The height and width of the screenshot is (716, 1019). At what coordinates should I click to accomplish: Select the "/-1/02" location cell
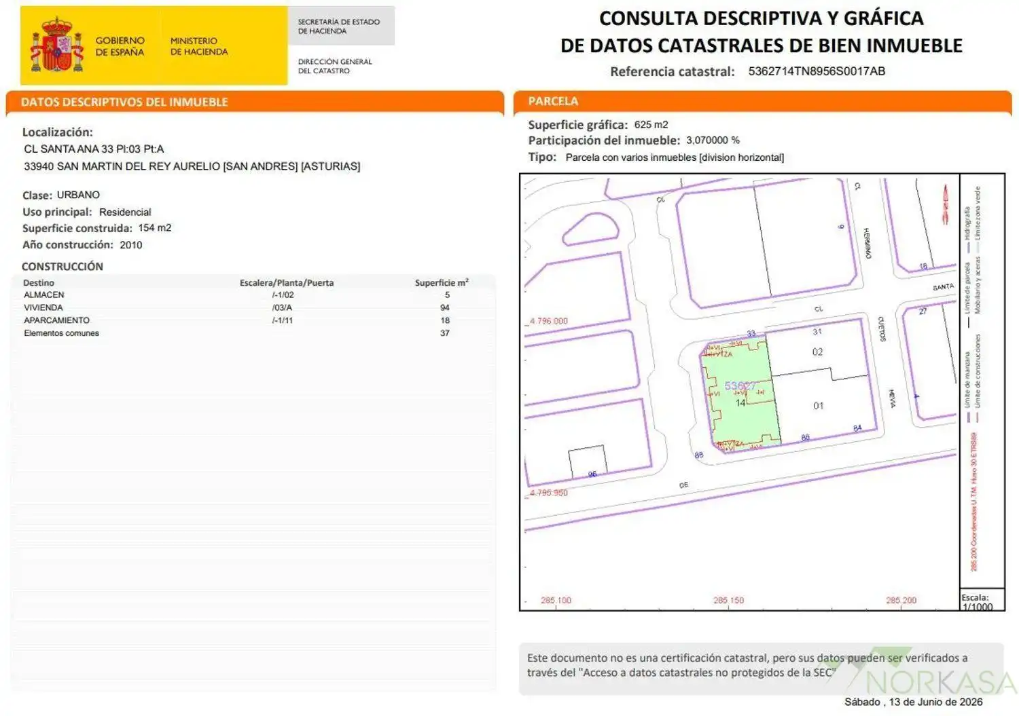(283, 295)
